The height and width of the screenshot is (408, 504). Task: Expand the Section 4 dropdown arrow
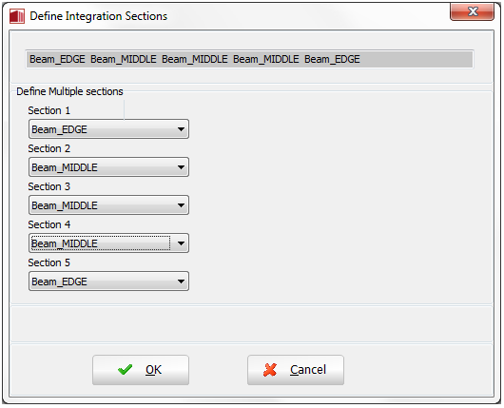[x=181, y=243]
